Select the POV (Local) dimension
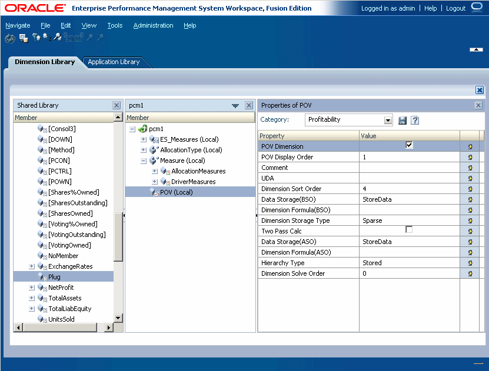489x371 pixels. [x=177, y=192]
